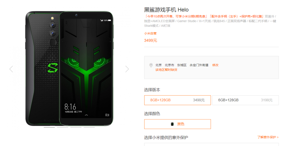This screenshot has width=287, height=146.
Task: Show previous product image with left arrow
Action: 11,69
